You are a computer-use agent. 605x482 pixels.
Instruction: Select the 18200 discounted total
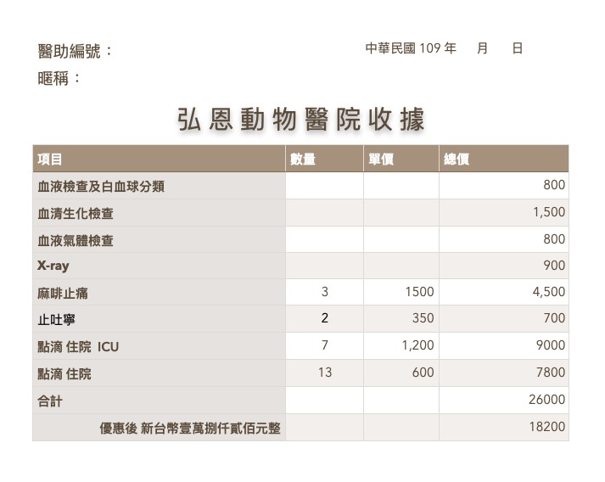coord(547,427)
